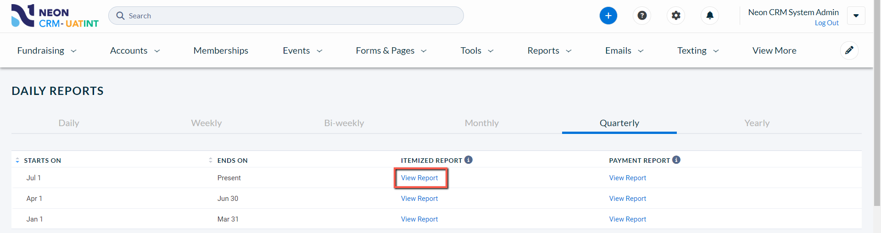Click the Itemized Report info icon
The image size is (881, 233).
(x=468, y=160)
